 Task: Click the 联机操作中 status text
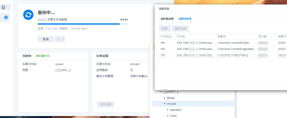click(43, 56)
